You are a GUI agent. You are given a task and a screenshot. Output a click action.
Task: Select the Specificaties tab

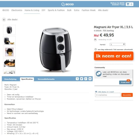pyautogui.click(x=27, y=79)
